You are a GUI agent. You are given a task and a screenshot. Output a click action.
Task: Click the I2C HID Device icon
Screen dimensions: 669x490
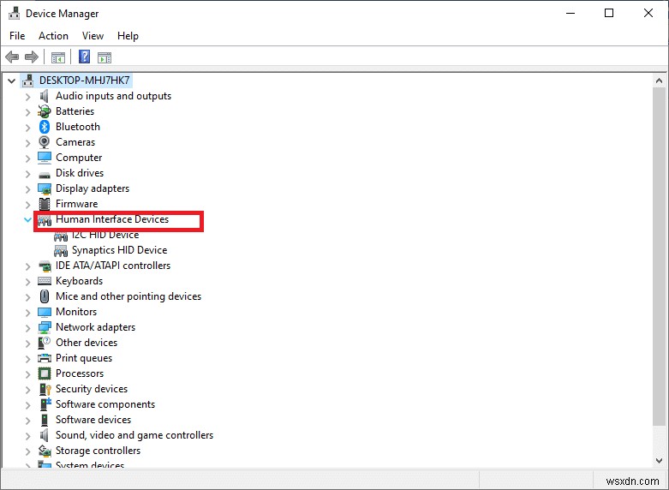click(x=61, y=236)
